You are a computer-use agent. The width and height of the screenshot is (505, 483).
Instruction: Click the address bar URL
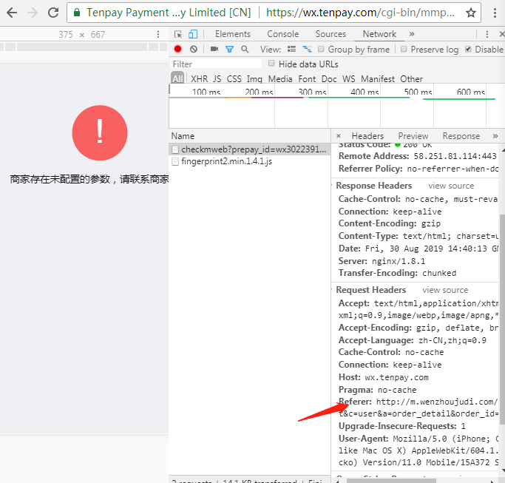pyautogui.click(x=360, y=13)
